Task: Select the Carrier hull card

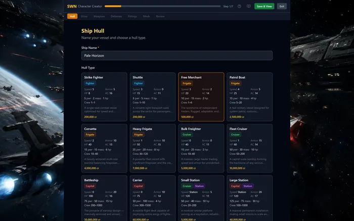Action: pos(153,198)
